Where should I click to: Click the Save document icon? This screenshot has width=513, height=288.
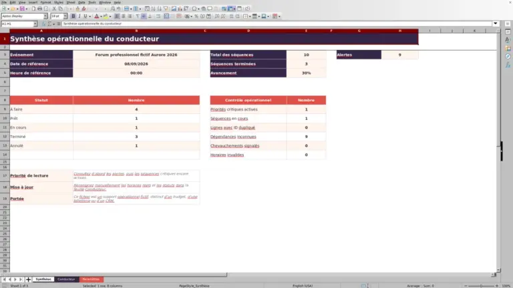[x=22, y=9]
